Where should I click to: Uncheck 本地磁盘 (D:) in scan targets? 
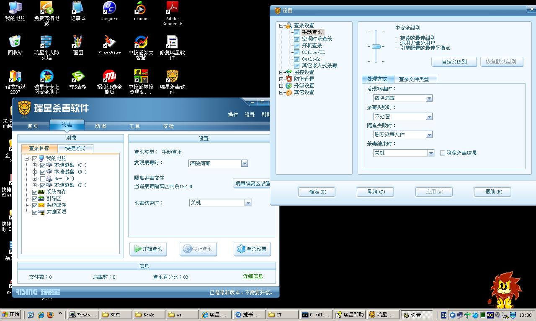42,172
